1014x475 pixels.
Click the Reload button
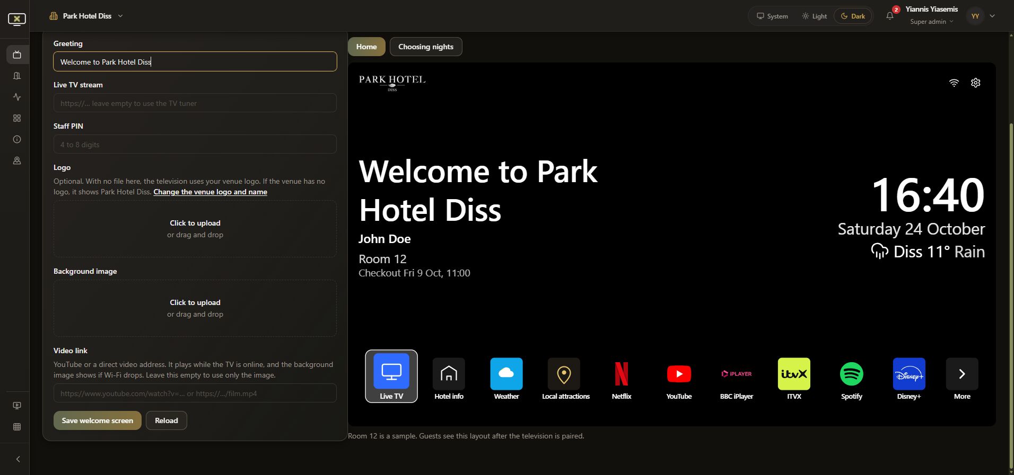point(167,420)
